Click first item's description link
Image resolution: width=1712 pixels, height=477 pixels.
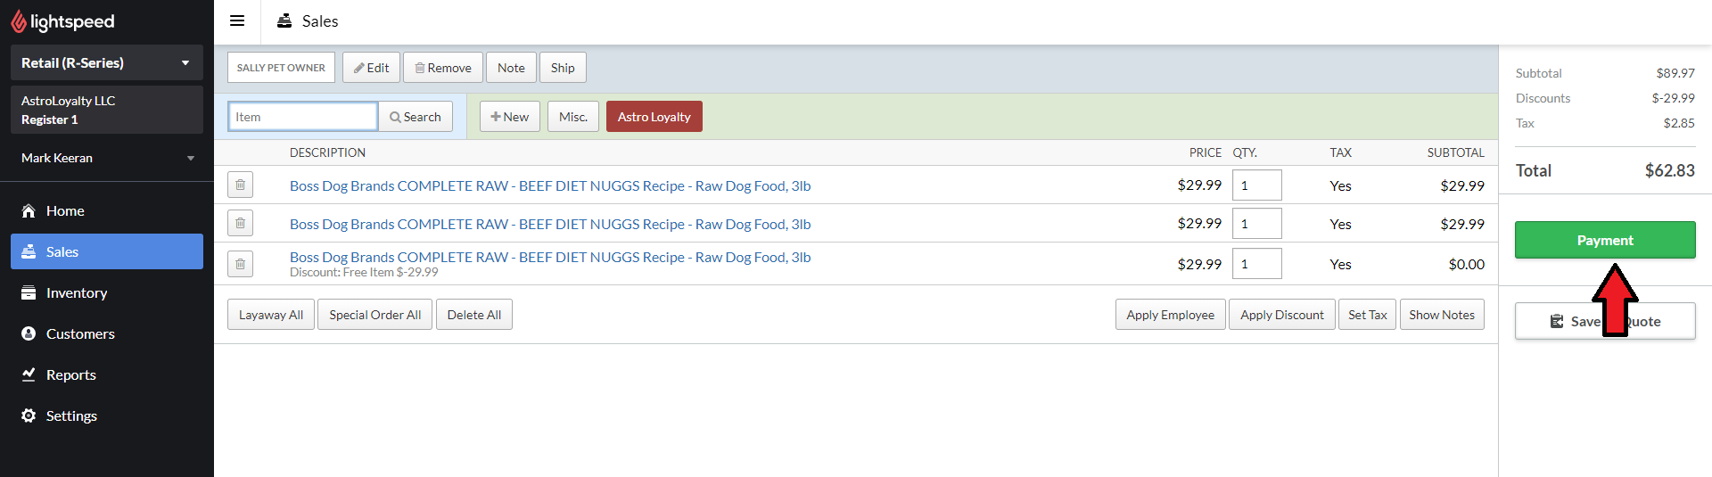pos(549,186)
